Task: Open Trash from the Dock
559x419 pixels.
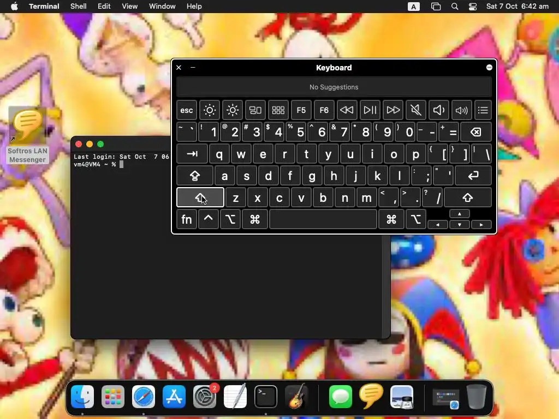Action: click(476, 397)
